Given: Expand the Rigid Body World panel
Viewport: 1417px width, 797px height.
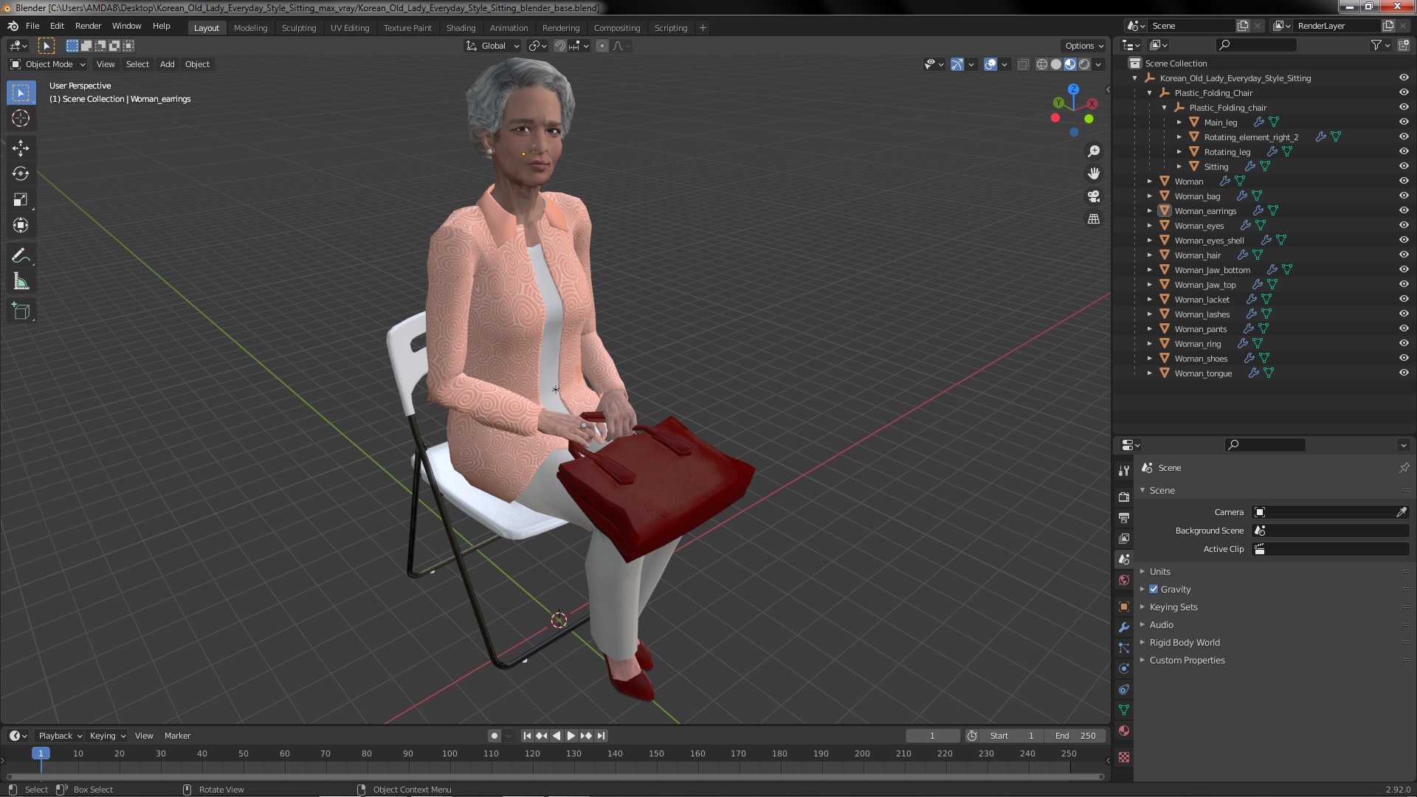Looking at the screenshot, I should (x=1184, y=643).
